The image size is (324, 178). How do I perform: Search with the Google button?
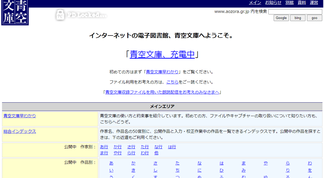coord(281,18)
